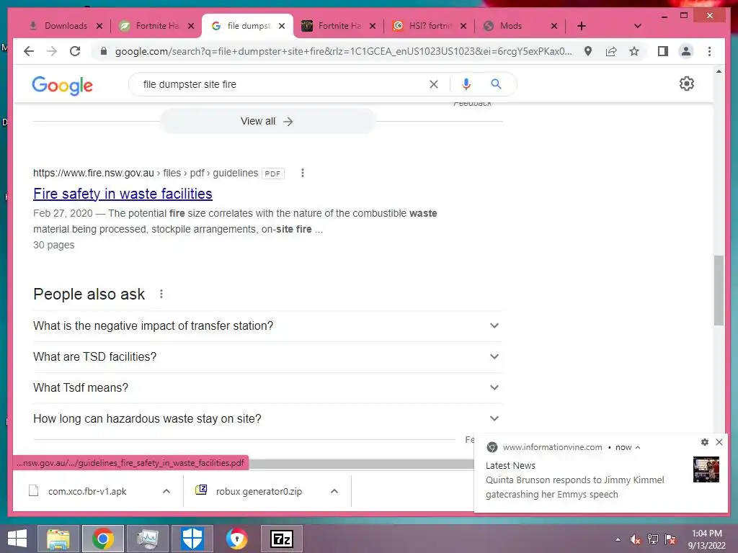Viewport: 738px width, 553px height.
Task: Close the 'HSI? fortnit' tab
Action: click(x=463, y=26)
